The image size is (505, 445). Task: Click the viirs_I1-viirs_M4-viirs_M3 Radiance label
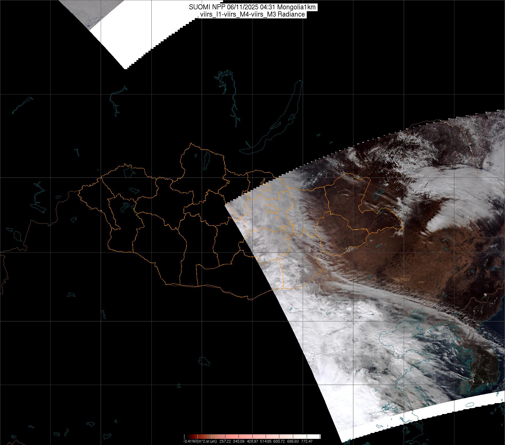(252, 14)
